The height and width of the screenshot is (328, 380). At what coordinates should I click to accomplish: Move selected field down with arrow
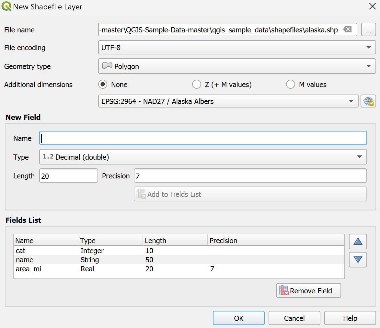point(358,260)
